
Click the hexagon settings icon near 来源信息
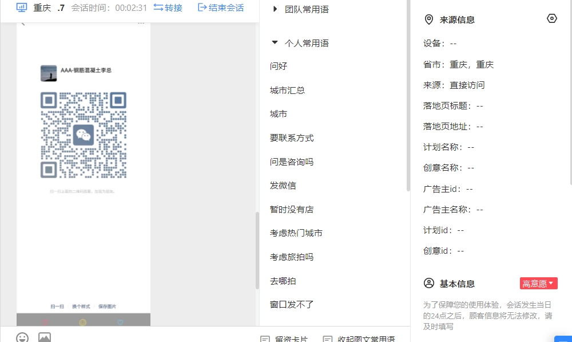[x=552, y=18]
